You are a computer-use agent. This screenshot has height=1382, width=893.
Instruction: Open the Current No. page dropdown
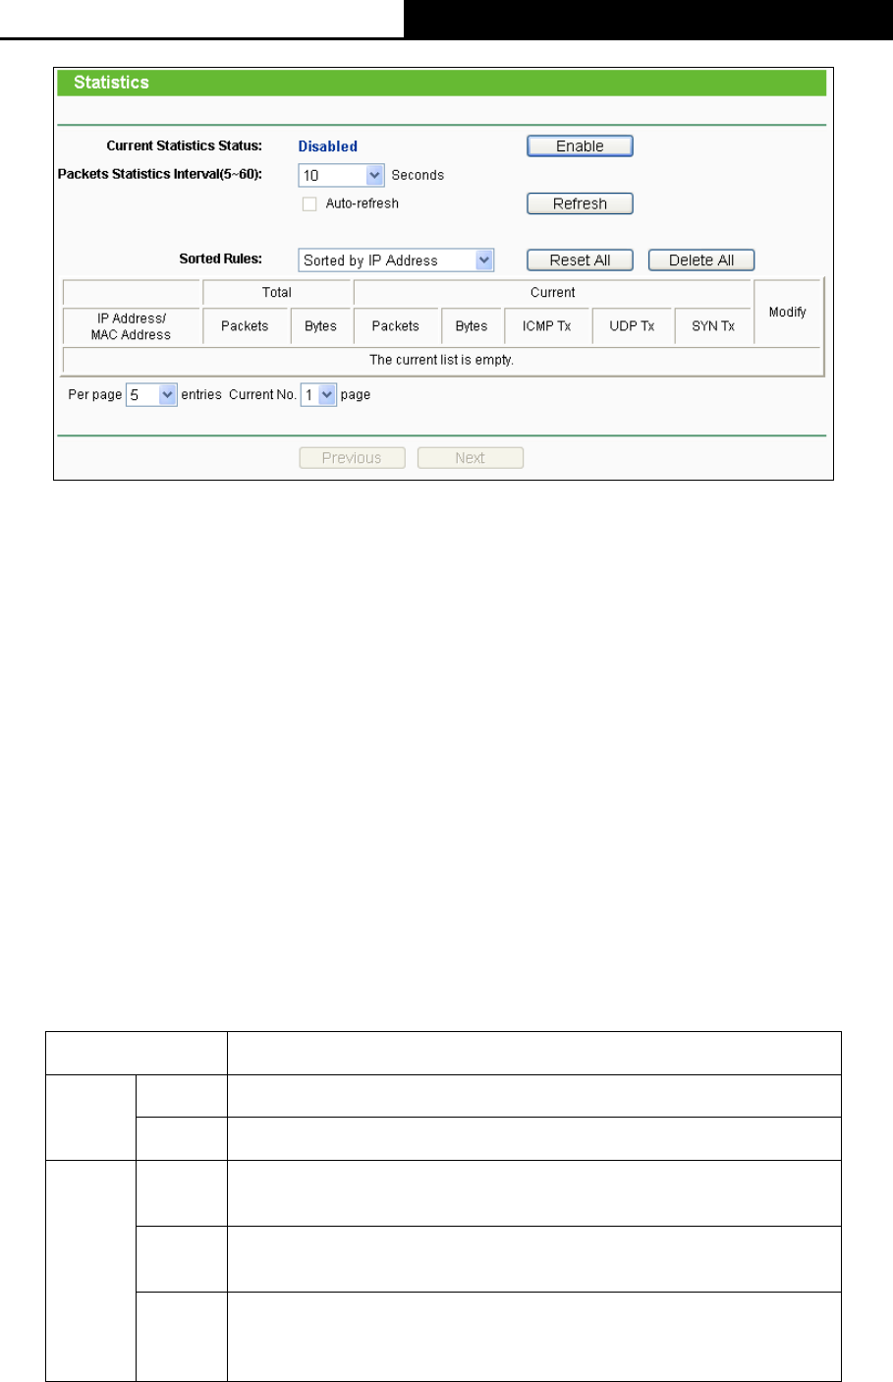(318, 395)
